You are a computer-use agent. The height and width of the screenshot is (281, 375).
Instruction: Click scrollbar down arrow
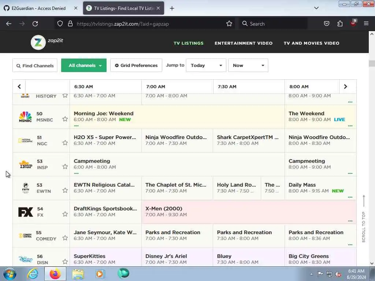click(372, 263)
